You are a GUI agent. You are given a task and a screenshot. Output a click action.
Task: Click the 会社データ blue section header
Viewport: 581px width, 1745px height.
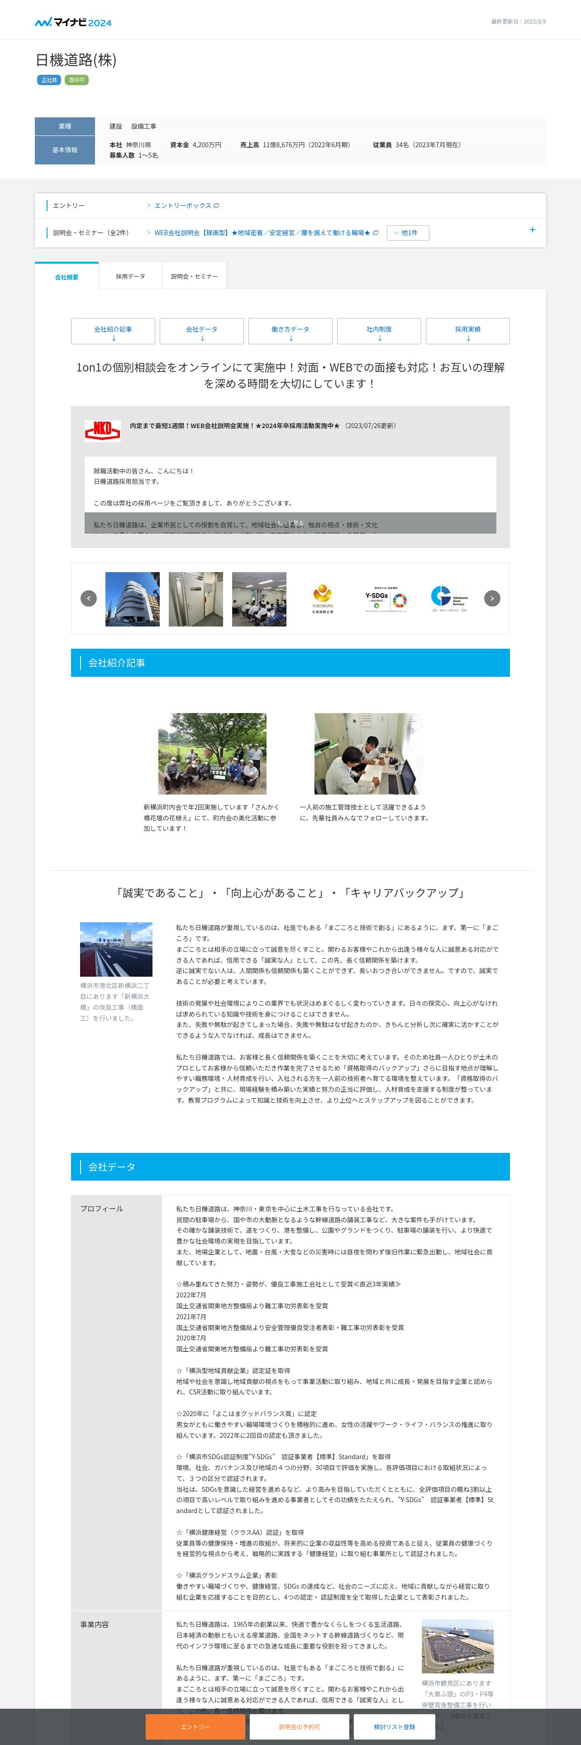coord(290,1167)
